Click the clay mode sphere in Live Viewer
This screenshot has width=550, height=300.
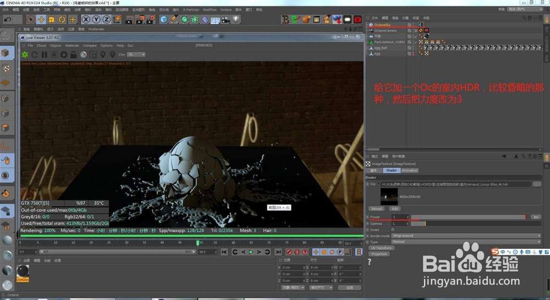click(x=84, y=54)
